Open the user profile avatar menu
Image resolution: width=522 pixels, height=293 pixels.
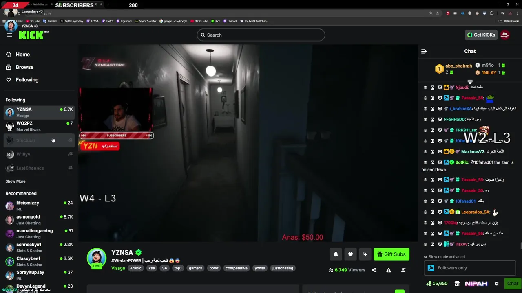tap(505, 35)
